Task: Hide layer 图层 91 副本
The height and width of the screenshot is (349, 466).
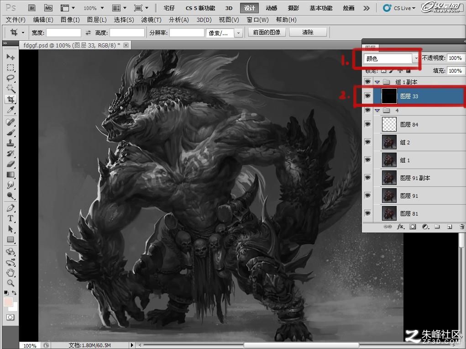Action: [367, 178]
